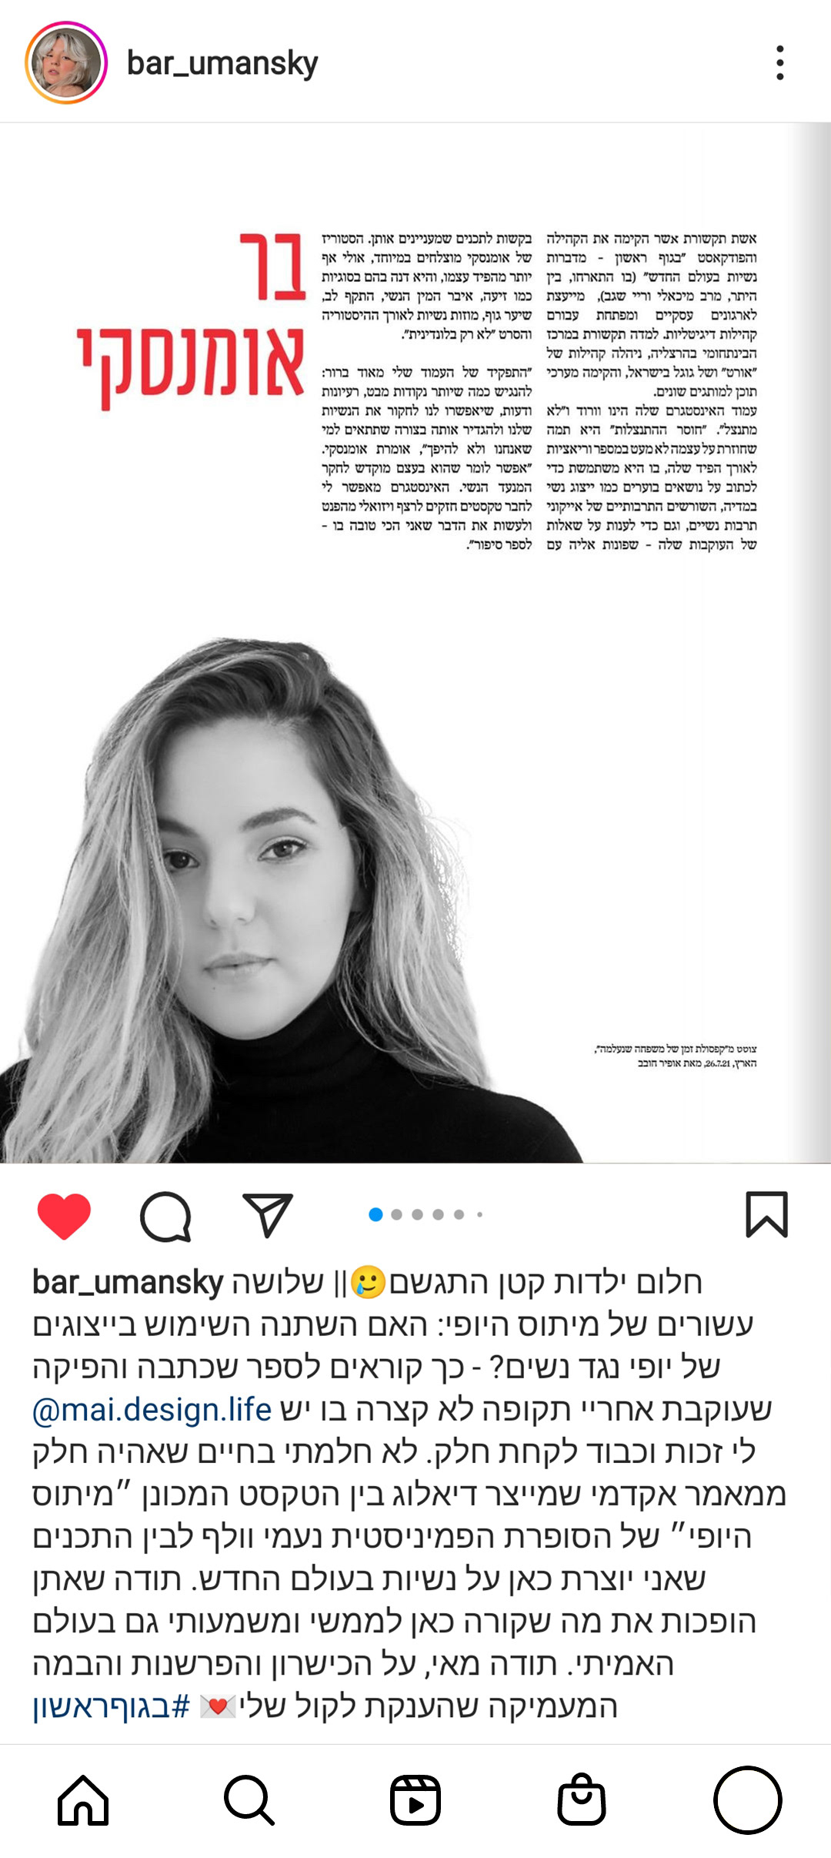View bar_umansky's story via the profile picture

pyautogui.click(x=66, y=62)
